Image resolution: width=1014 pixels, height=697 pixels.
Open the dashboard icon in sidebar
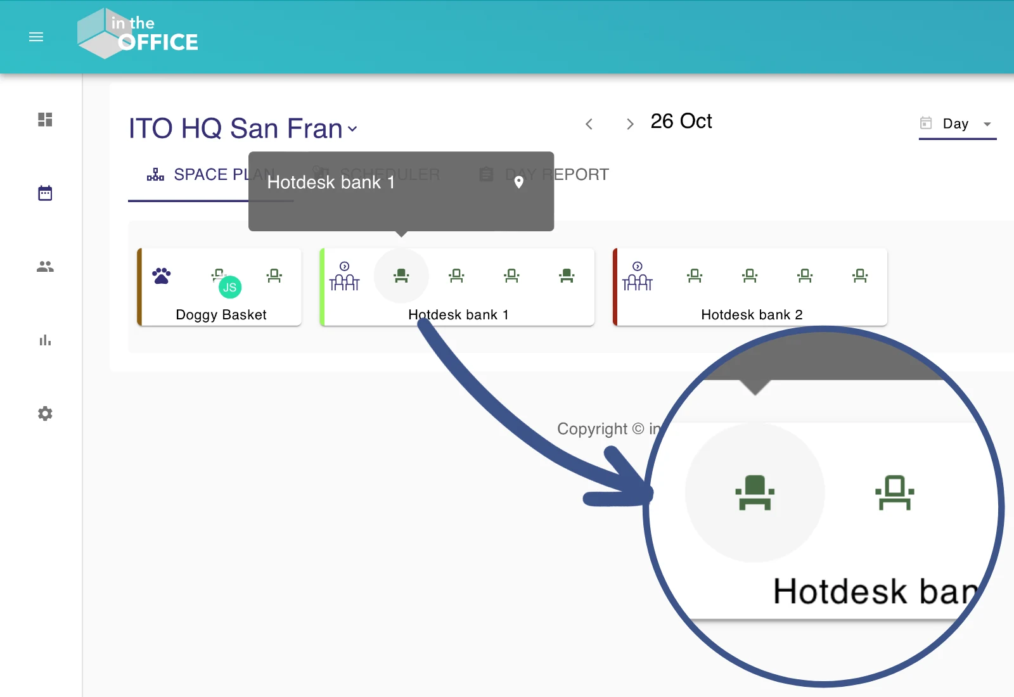(45, 119)
